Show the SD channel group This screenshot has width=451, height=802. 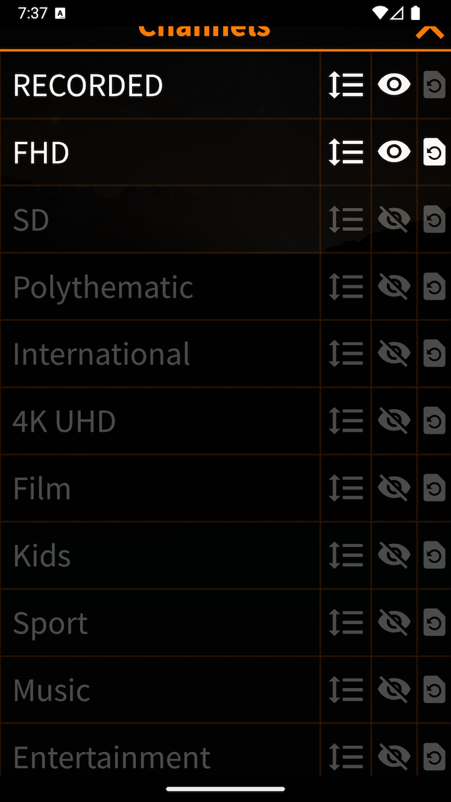tap(394, 219)
